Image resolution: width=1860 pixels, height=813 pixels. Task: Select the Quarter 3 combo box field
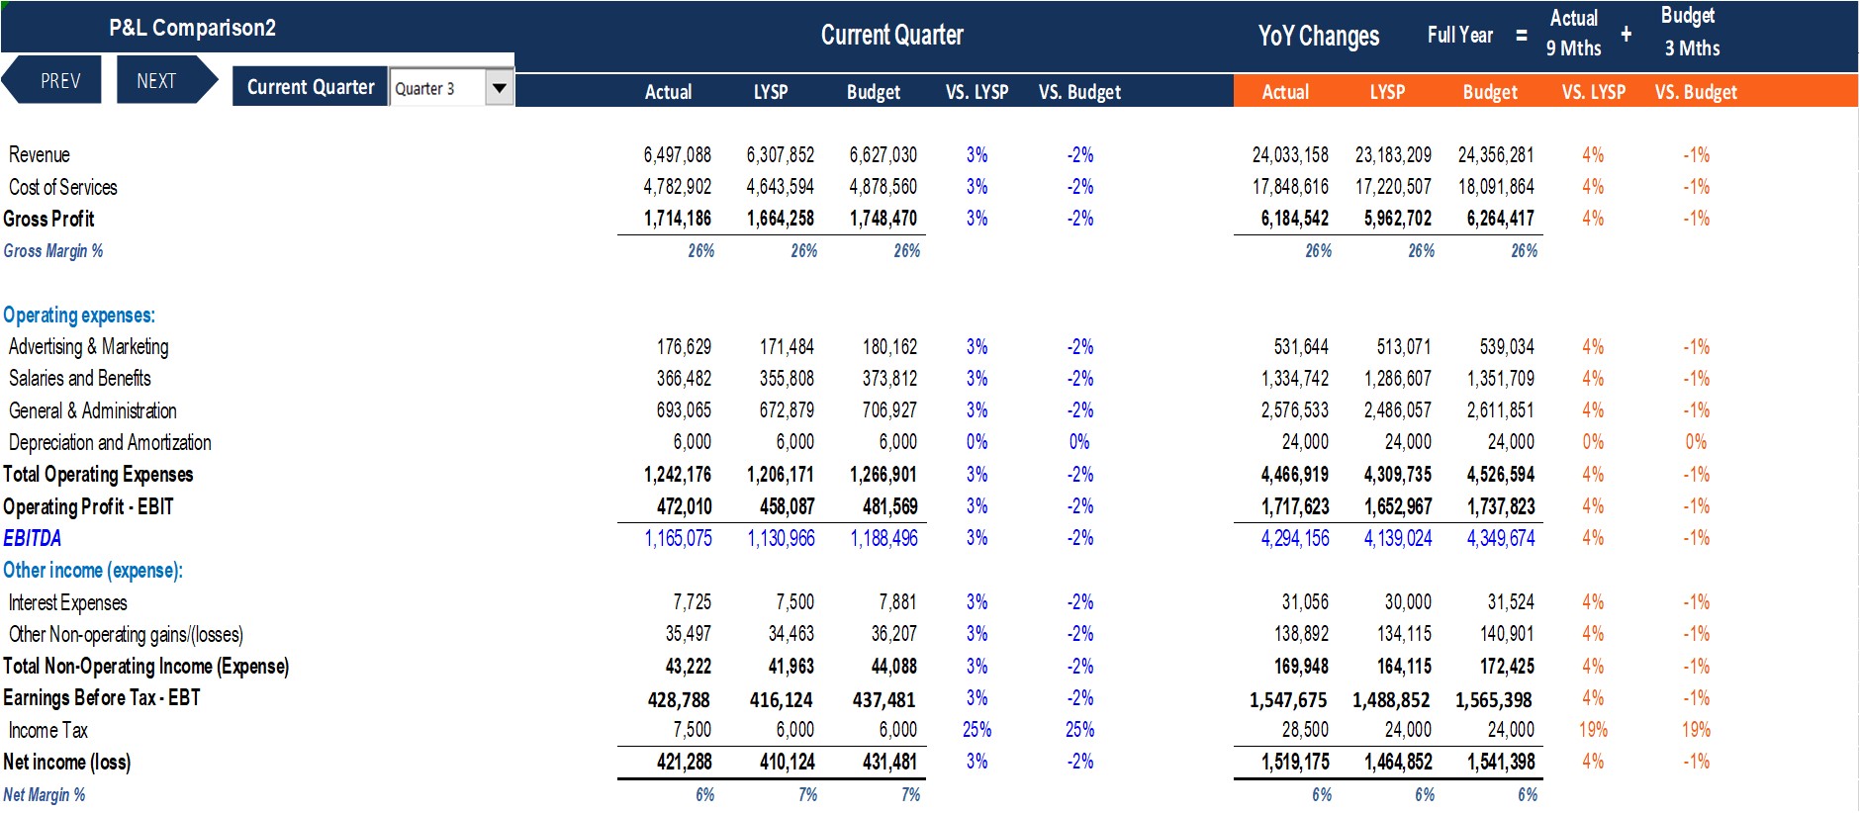coord(451,88)
